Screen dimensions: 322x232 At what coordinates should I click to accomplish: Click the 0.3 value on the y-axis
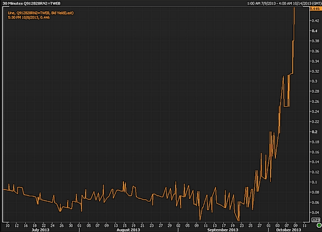[x=314, y=81]
